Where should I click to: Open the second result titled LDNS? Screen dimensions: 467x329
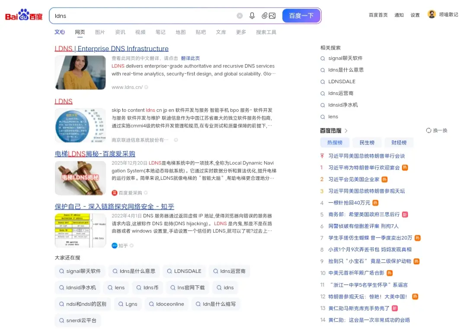pos(64,101)
